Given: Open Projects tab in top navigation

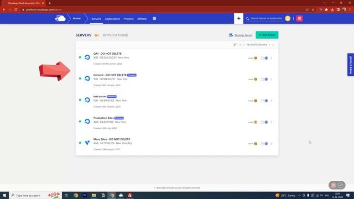Looking at the screenshot, I should pos(128,19).
